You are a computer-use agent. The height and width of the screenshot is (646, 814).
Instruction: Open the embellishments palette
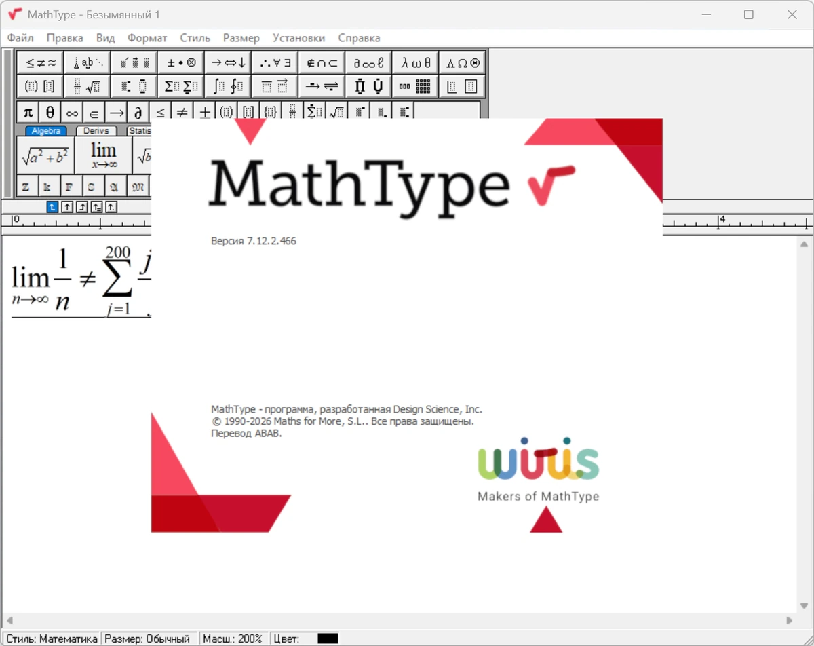[134, 62]
